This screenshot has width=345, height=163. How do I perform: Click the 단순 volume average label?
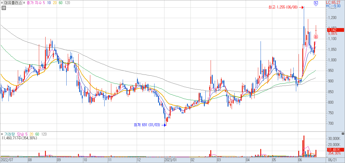click(20, 134)
